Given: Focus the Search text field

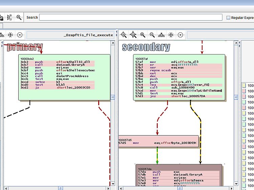Looking at the screenshot, I should coord(131,17).
